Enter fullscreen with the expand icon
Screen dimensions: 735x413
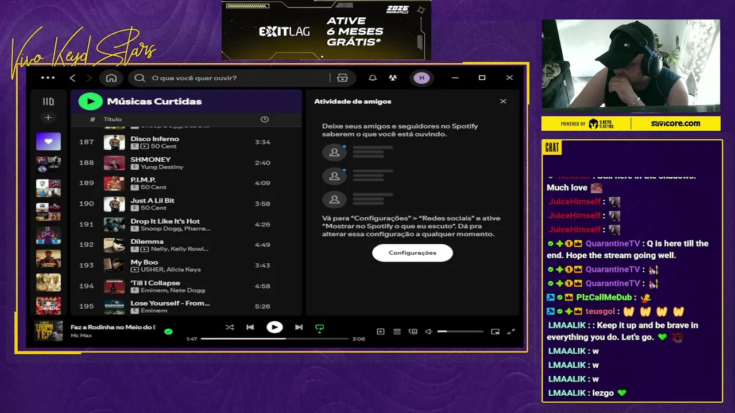(511, 332)
